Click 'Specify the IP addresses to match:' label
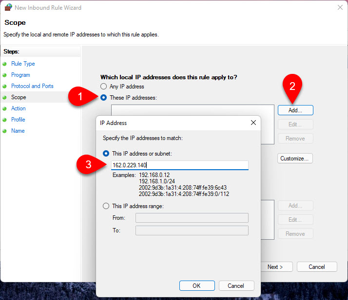The image size is (348, 300). [x=143, y=138]
